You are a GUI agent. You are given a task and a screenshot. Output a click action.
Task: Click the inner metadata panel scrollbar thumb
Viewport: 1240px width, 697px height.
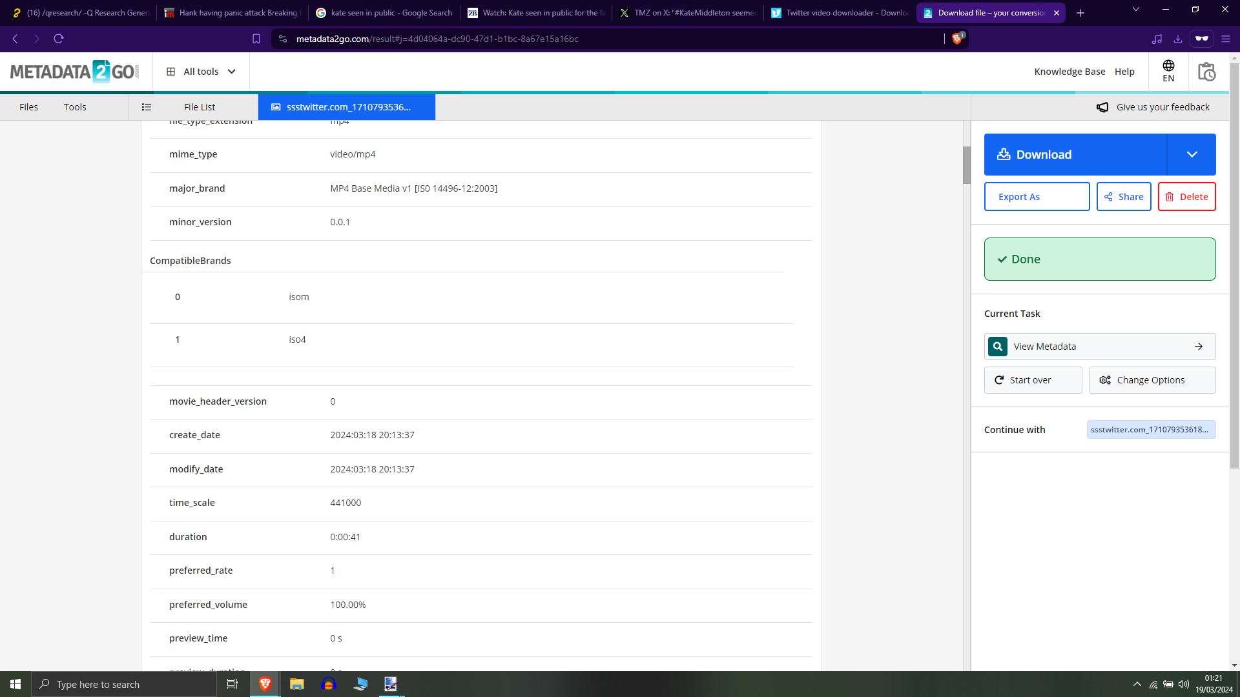[x=966, y=165]
